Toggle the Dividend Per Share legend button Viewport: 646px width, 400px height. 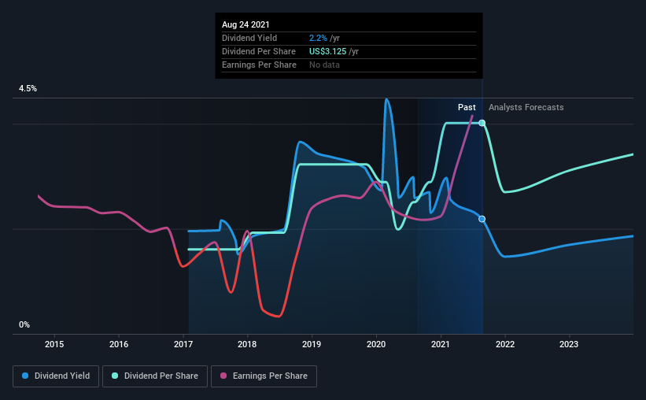(x=155, y=376)
